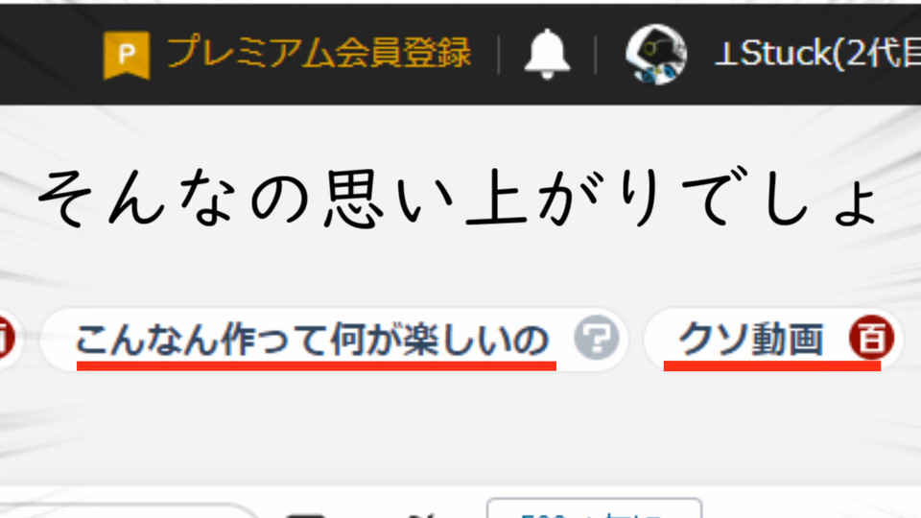This screenshot has height=518, width=921.
Task: Open the red 百 icon beside クソ動画
Action: [x=872, y=338]
